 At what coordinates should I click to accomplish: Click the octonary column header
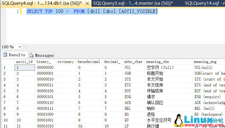coord(66,62)
